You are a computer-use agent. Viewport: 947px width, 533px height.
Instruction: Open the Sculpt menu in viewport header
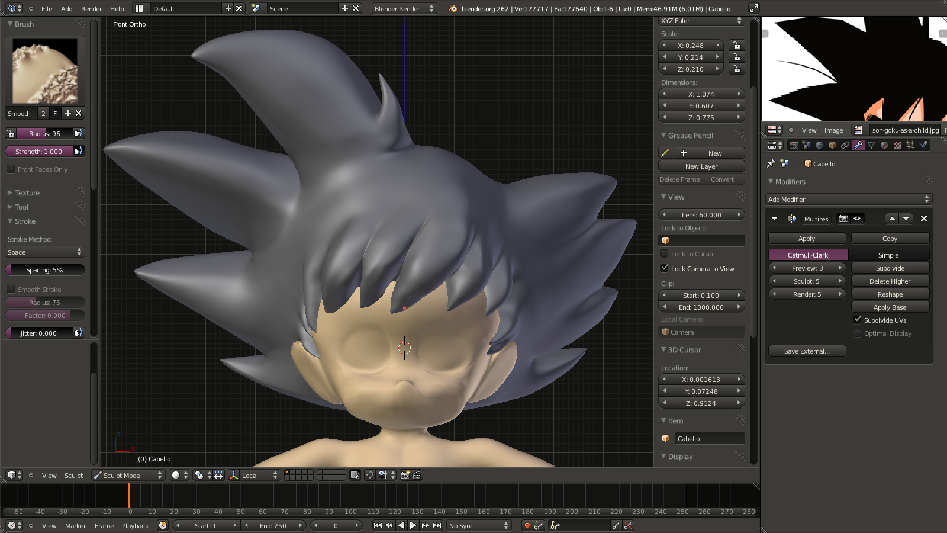click(x=73, y=476)
